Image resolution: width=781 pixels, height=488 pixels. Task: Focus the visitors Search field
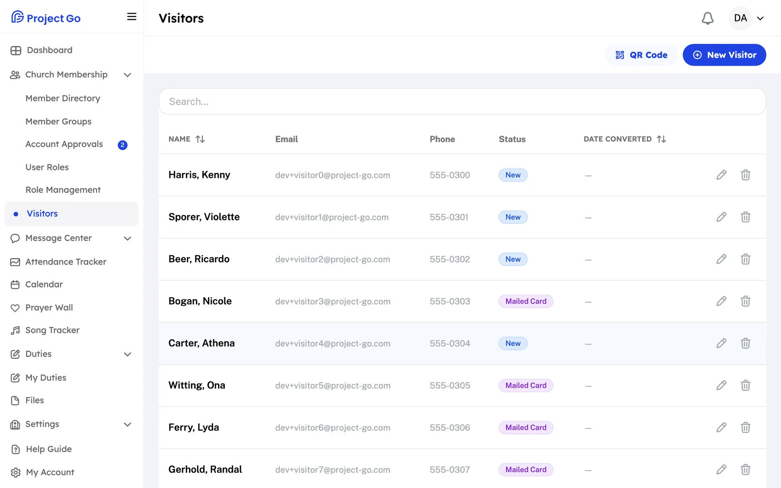462,101
